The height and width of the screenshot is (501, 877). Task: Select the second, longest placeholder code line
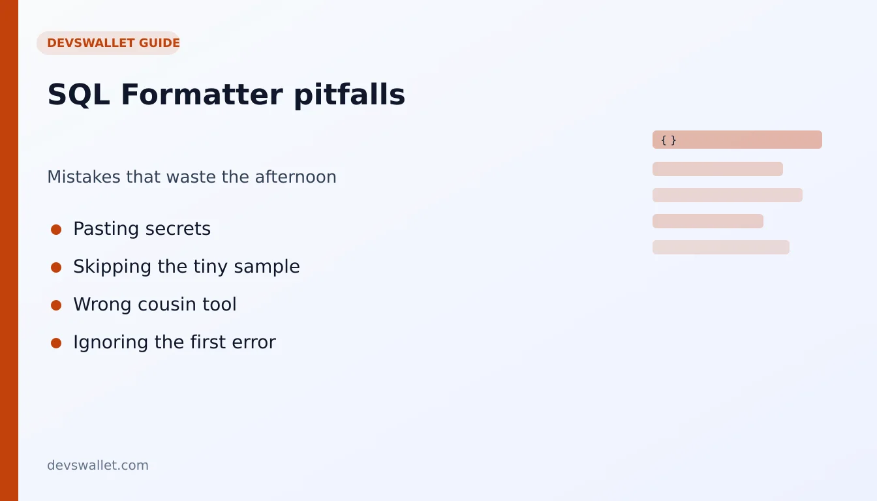point(728,195)
